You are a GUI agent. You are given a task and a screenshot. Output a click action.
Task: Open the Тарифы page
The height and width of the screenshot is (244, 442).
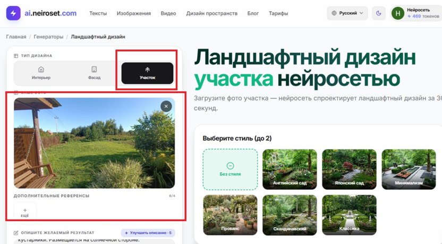pyautogui.click(x=278, y=13)
